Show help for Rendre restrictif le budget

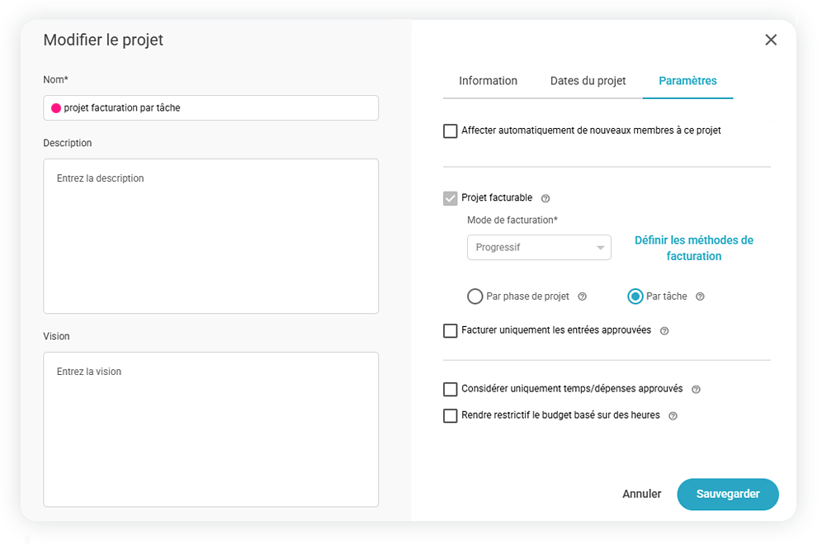pyautogui.click(x=673, y=416)
